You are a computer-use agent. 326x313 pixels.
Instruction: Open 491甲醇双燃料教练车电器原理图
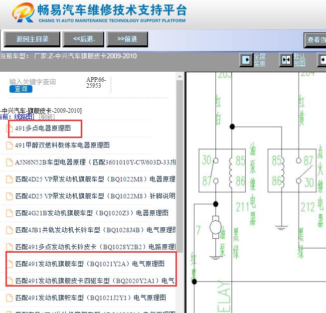pyautogui.click(x=62, y=145)
